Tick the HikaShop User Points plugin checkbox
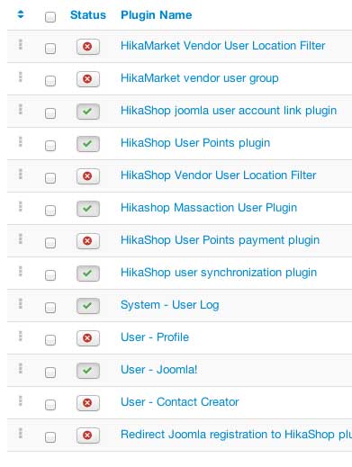The width and height of the screenshot is (352, 467). (x=50, y=146)
